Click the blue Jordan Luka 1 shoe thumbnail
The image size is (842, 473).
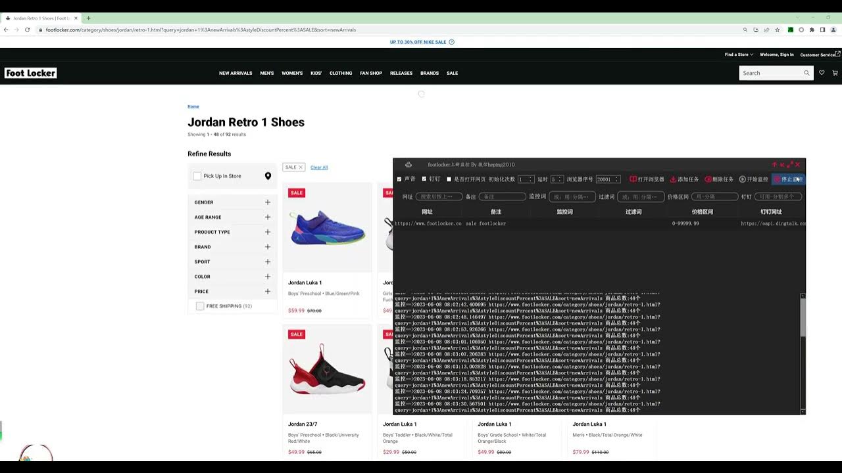tap(327, 227)
